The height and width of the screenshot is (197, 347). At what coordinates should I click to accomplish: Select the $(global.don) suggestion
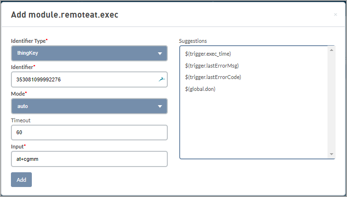[x=200, y=89]
